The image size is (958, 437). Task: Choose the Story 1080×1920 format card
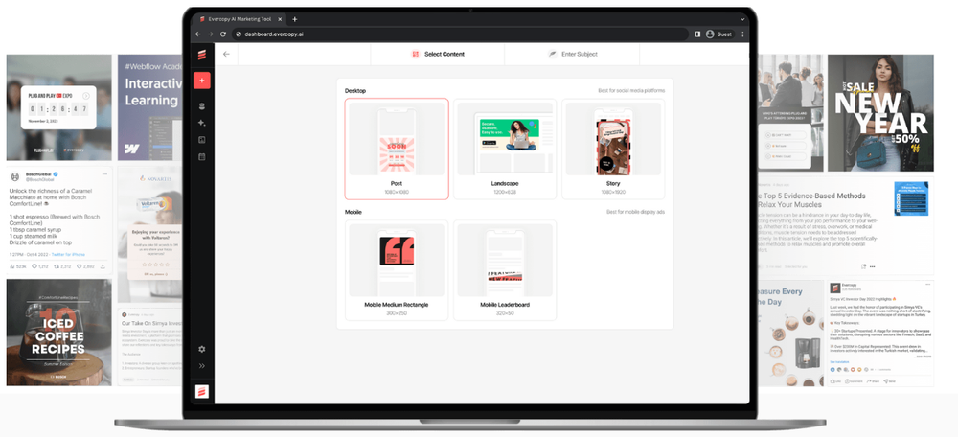(x=613, y=149)
